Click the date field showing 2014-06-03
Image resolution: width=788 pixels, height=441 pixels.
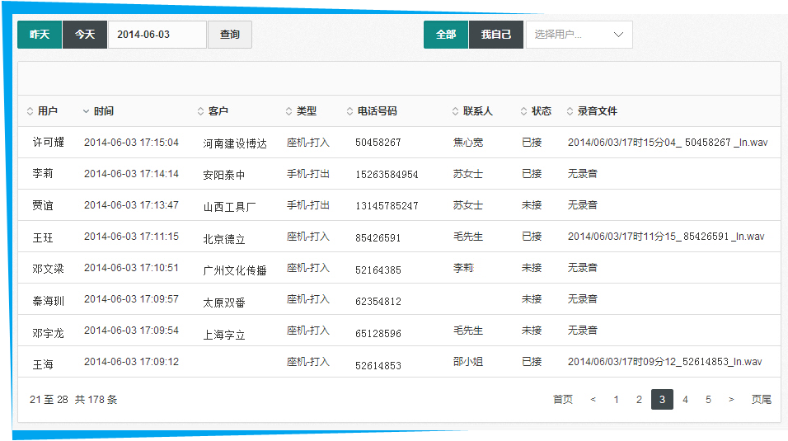pyautogui.click(x=157, y=35)
